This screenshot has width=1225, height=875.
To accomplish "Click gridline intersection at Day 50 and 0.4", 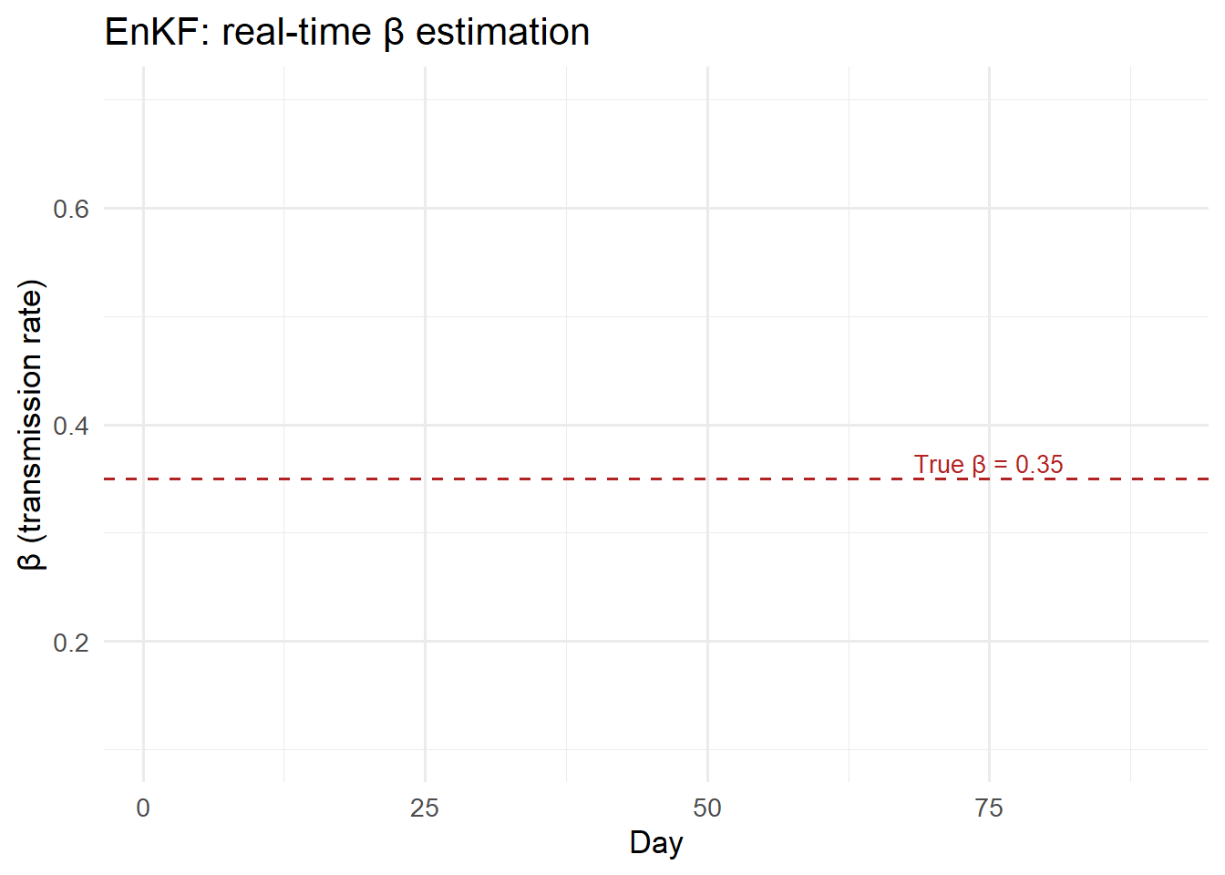I will [x=707, y=425].
